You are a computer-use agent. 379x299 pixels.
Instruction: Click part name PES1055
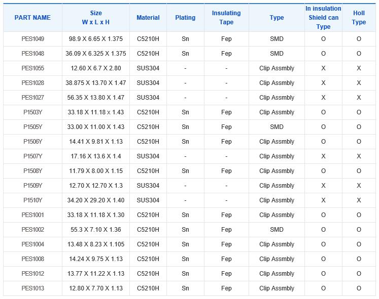pos(32,68)
